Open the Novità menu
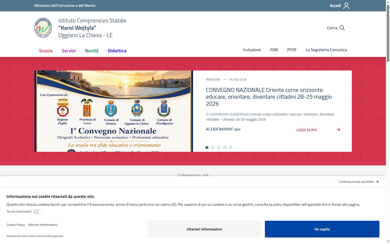 [x=92, y=51]
